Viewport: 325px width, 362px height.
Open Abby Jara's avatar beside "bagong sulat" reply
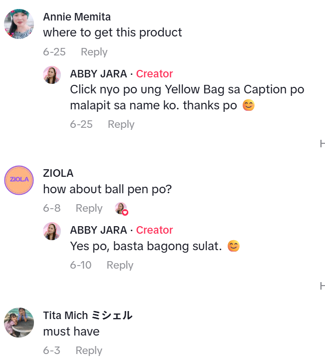pos(52,231)
